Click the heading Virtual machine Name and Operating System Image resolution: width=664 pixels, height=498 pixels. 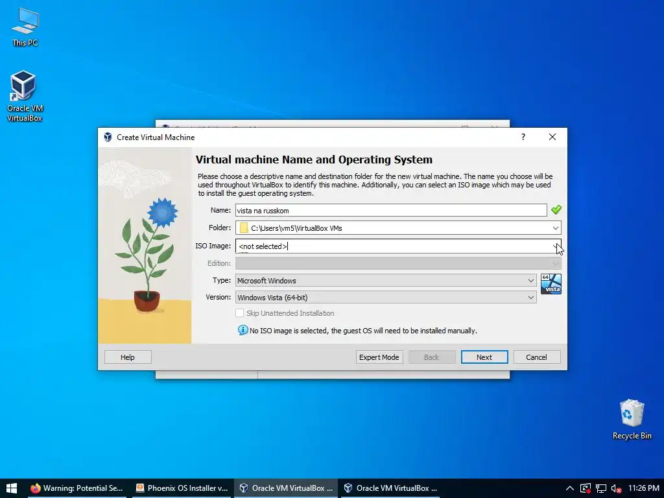coord(314,160)
